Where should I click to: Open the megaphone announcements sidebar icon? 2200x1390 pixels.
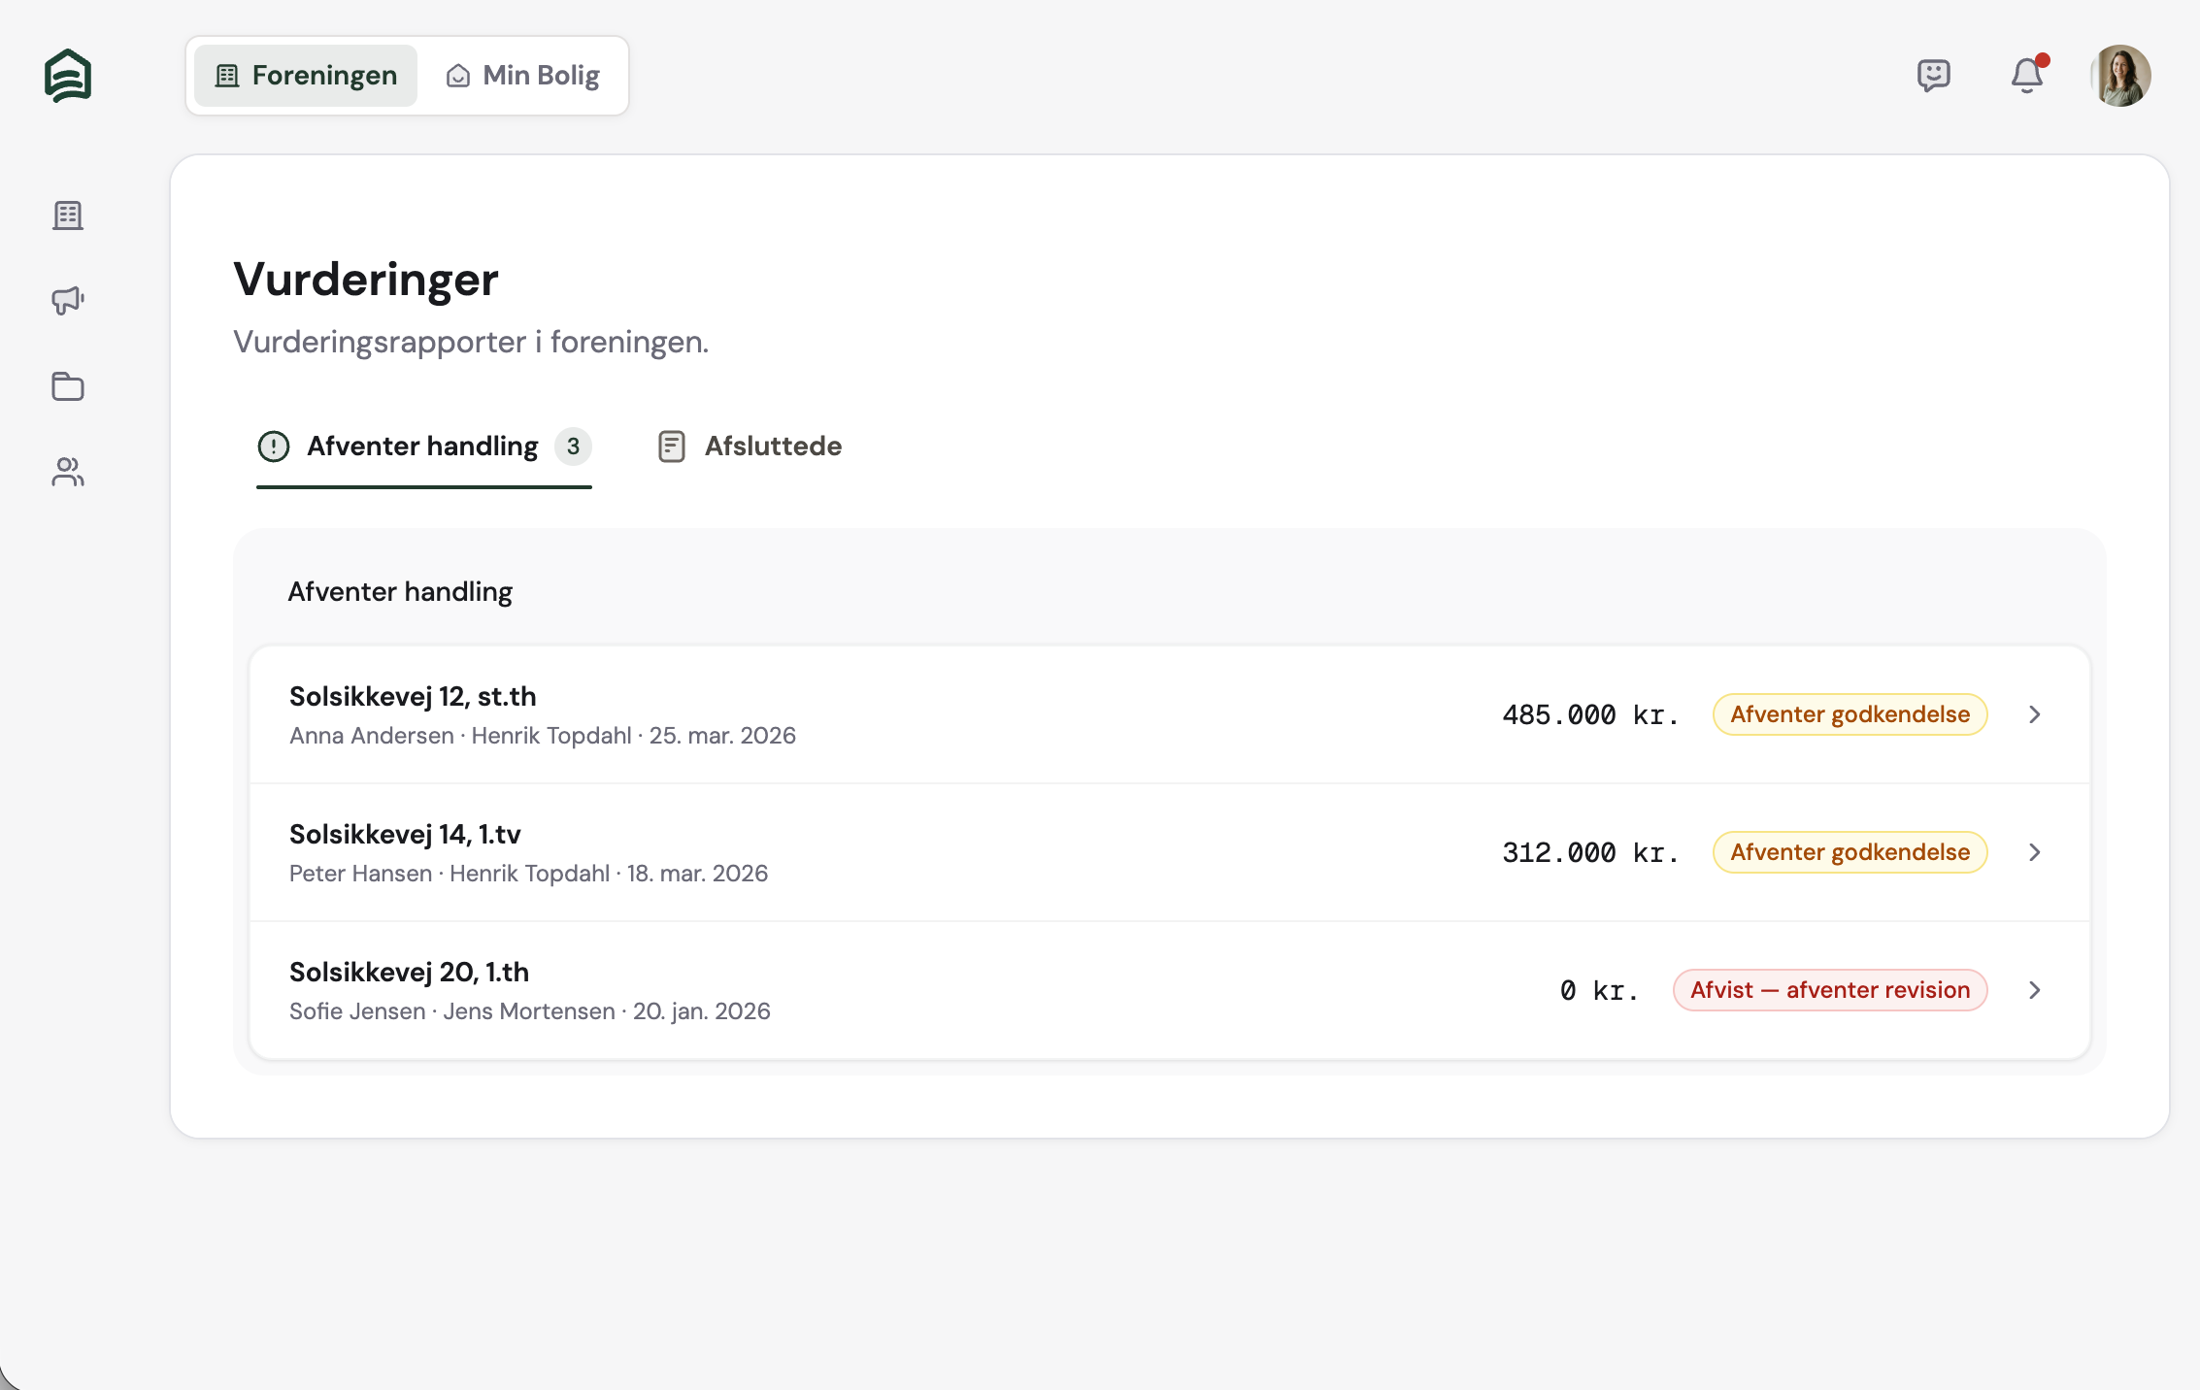[x=68, y=301]
